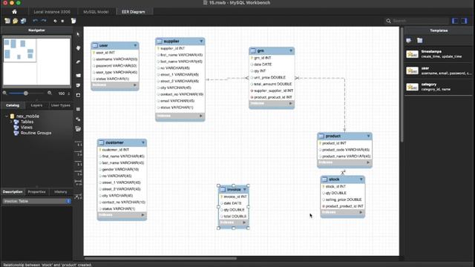The image size is (475, 267).
Task: Click second icon in Templates panel toolbar
Action: click(419, 40)
